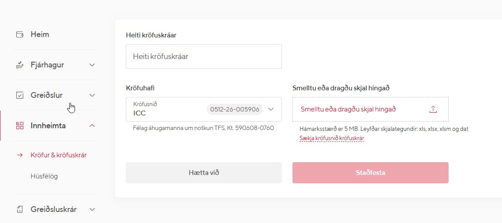Click the Smelltu eða dragðu skjal hingað area
This screenshot has width=502, height=223.
click(371, 109)
